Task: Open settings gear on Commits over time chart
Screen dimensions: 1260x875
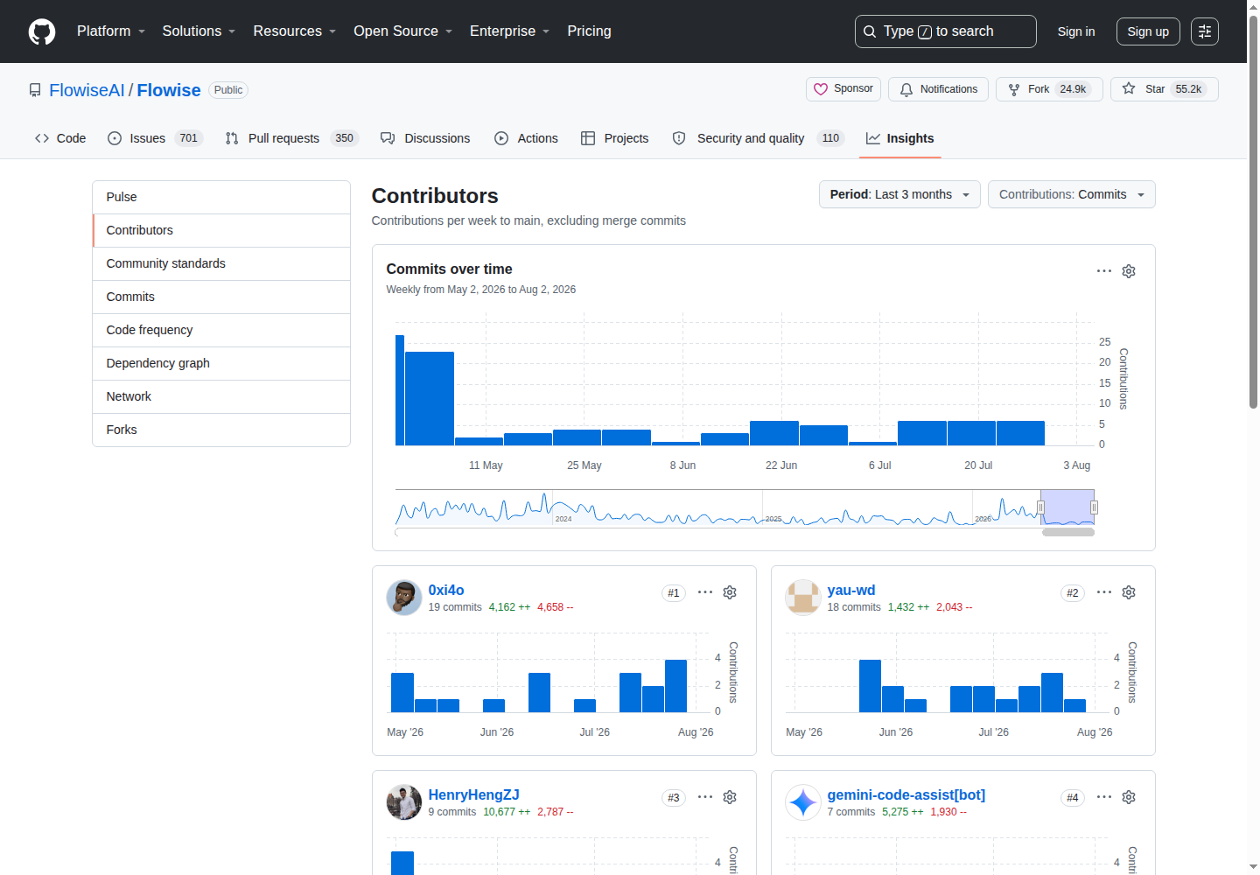Action: coord(1129,271)
